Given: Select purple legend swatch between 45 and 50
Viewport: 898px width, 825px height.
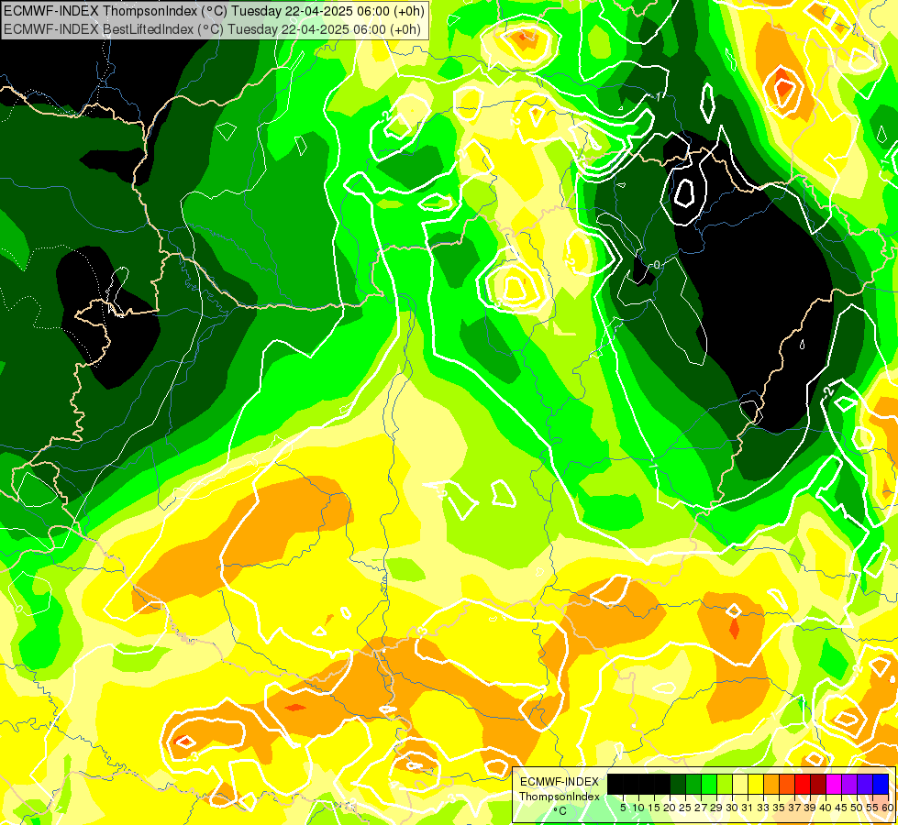Looking at the screenshot, I should point(848,784).
